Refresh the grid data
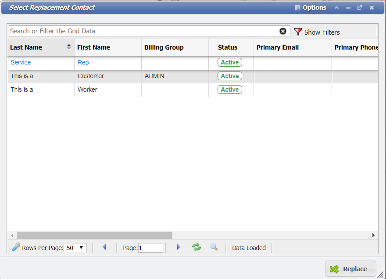This screenshot has width=386, height=279. point(196,247)
